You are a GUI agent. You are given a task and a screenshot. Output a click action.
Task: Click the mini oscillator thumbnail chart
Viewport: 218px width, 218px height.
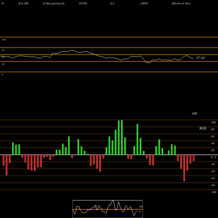click(108, 209)
